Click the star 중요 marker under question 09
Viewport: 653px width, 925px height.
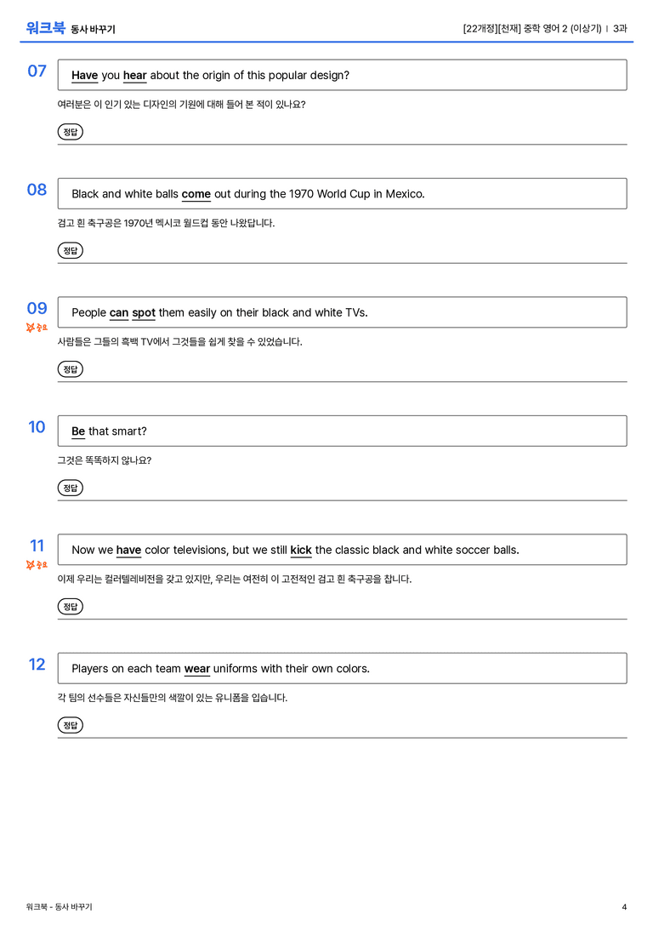tap(37, 328)
